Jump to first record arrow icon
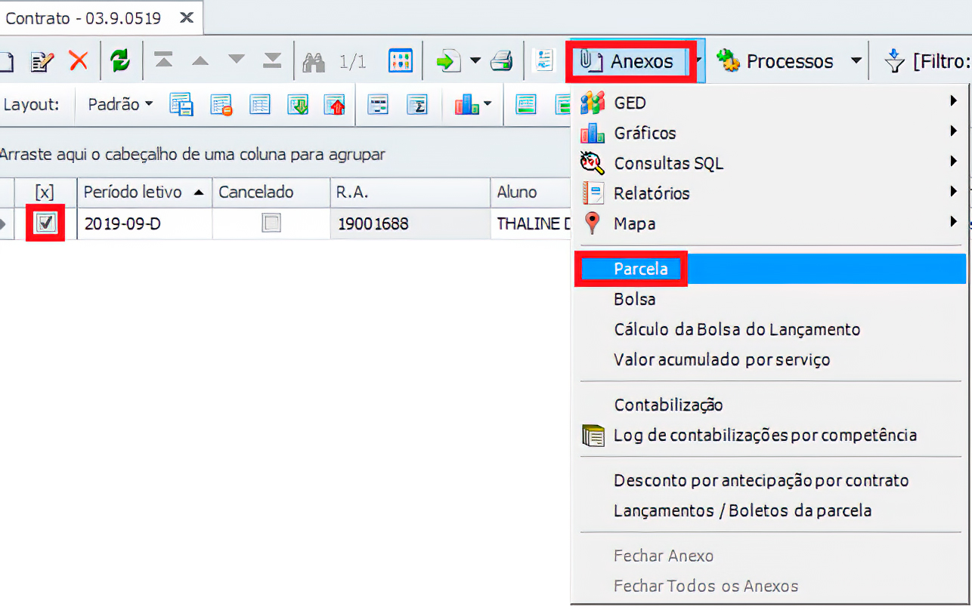Image resolution: width=972 pixels, height=610 pixels. [x=163, y=61]
